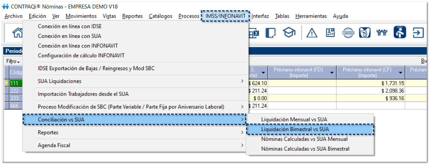The image size is (430, 165).
Task: Click the Préstamo infonavit (CF) column header
Action: click(x=371, y=73)
